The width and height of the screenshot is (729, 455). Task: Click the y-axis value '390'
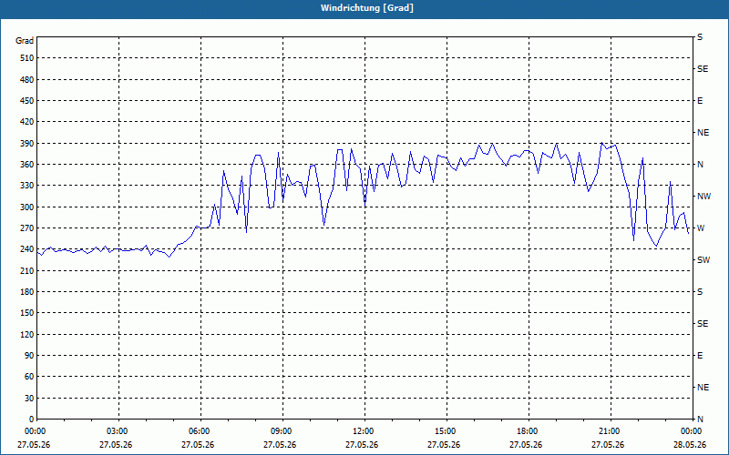click(x=27, y=144)
